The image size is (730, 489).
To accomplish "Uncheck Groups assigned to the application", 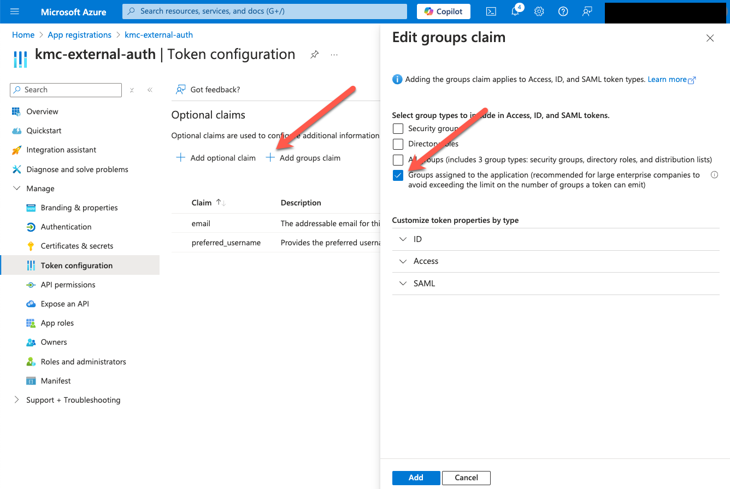I will pyautogui.click(x=398, y=175).
